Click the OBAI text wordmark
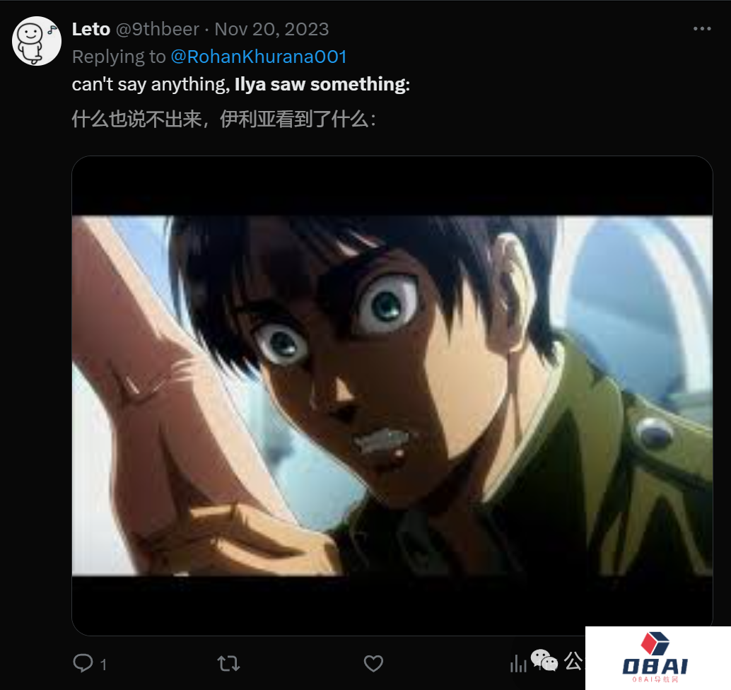731x690 pixels. pyautogui.click(x=655, y=666)
